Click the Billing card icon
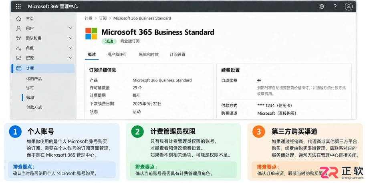Screen dimensions: 367x183 coord(18,68)
